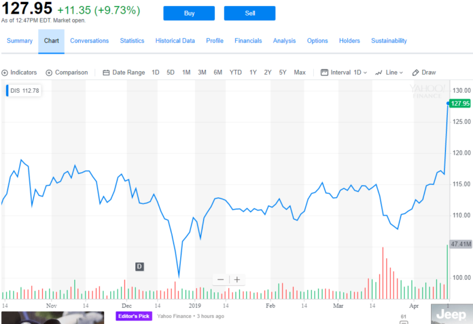Set range to 5Y
This screenshot has width=473, height=324.
[x=282, y=73]
